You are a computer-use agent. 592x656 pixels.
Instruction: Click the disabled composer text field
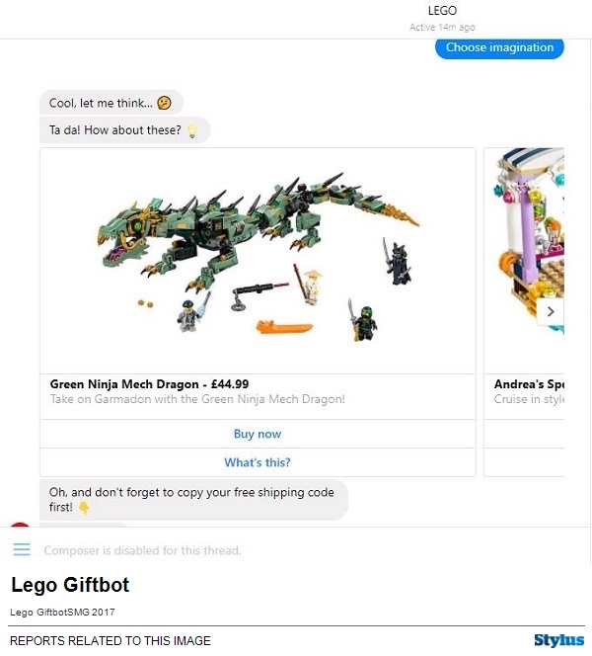[x=143, y=550]
